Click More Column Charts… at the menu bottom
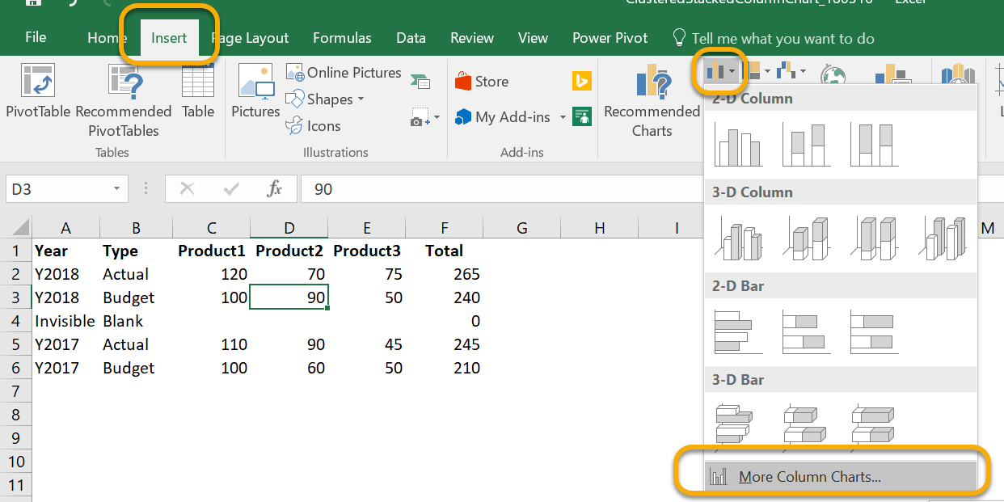The image size is (1004, 502). [x=841, y=477]
